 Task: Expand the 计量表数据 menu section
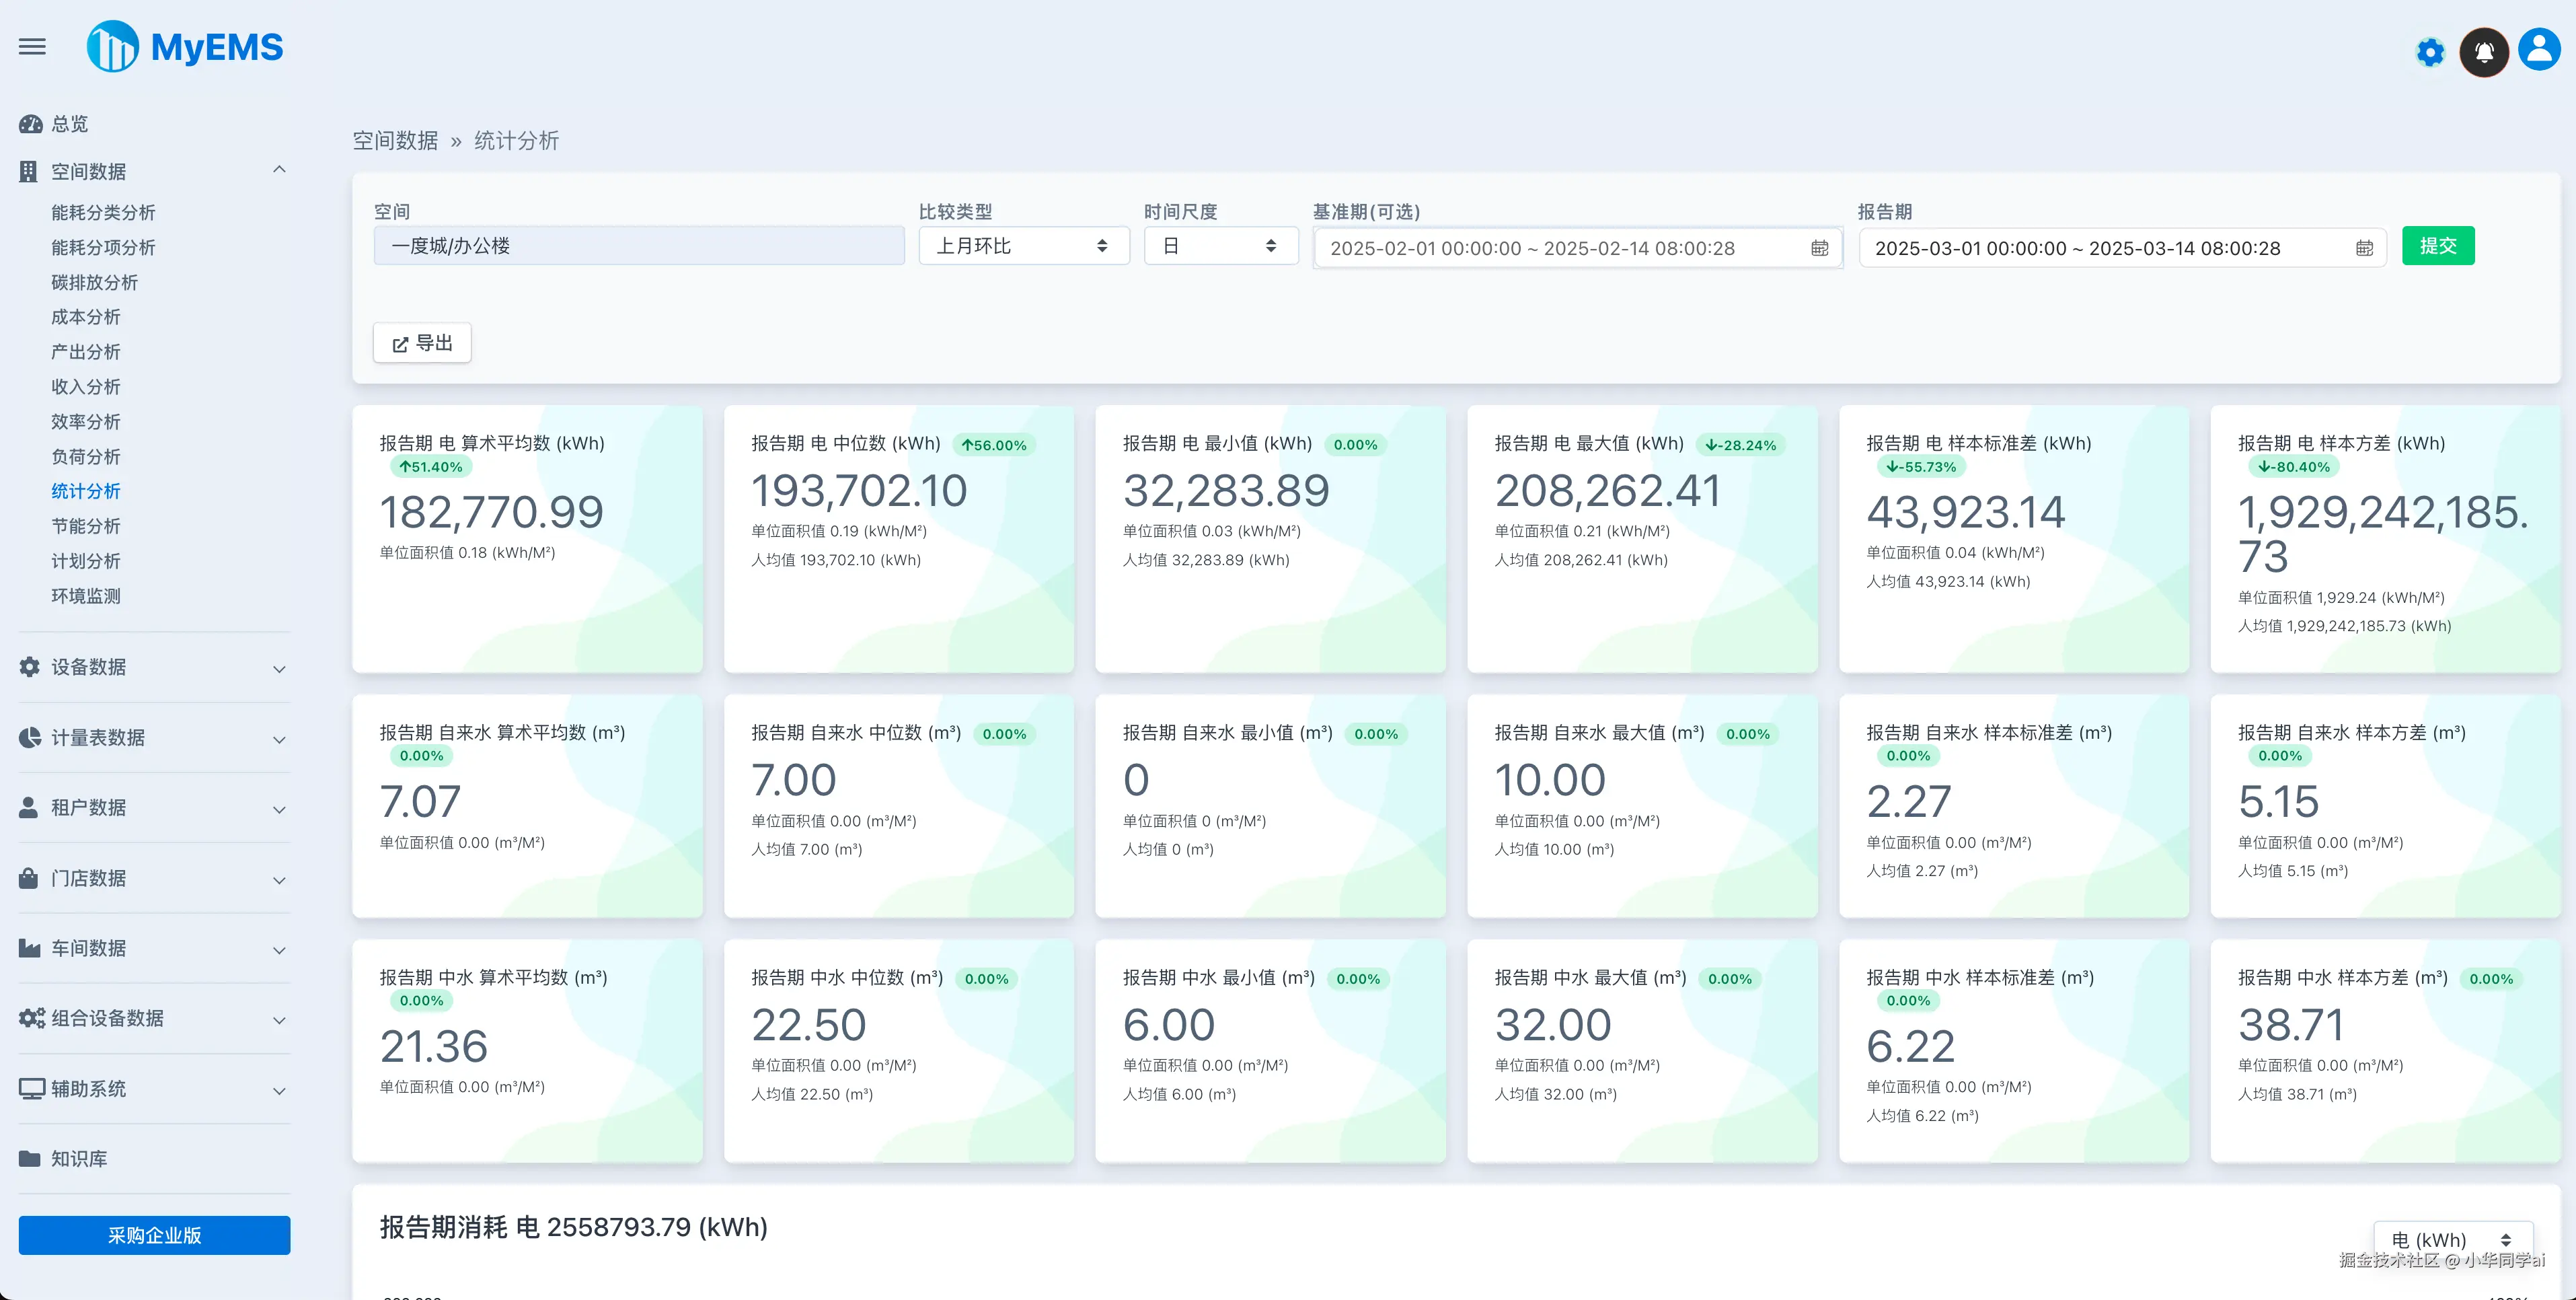279,739
